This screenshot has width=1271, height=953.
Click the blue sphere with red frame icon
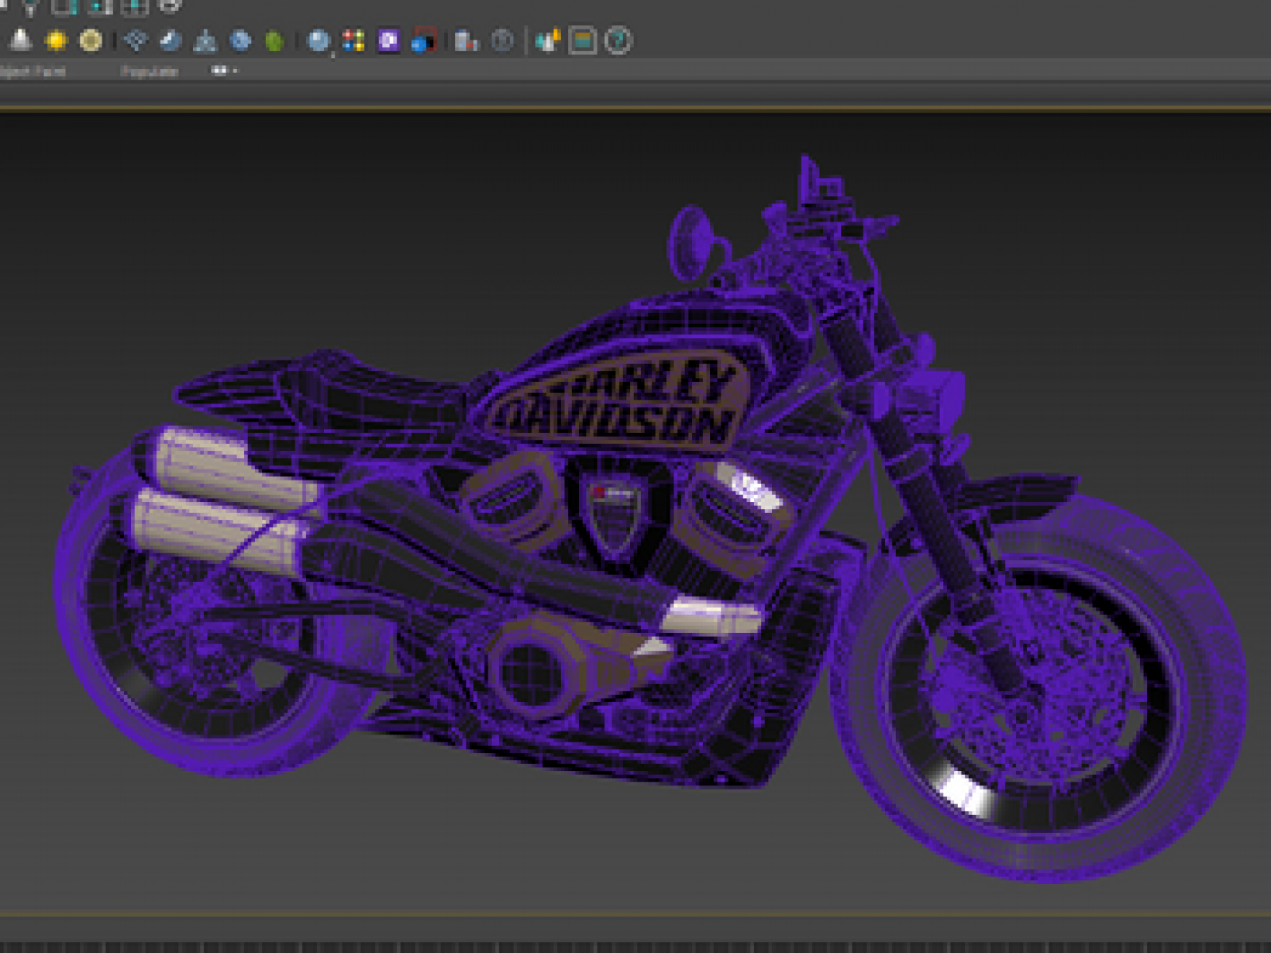423,40
